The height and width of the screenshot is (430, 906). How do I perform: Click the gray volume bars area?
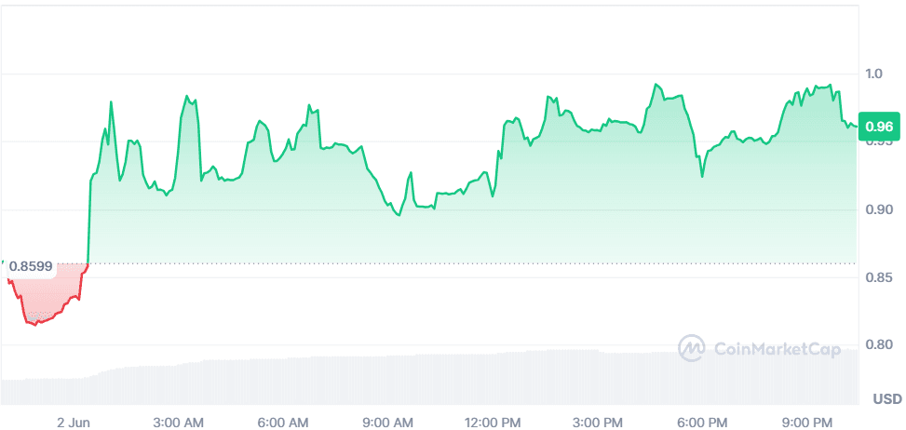pyautogui.click(x=466, y=382)
